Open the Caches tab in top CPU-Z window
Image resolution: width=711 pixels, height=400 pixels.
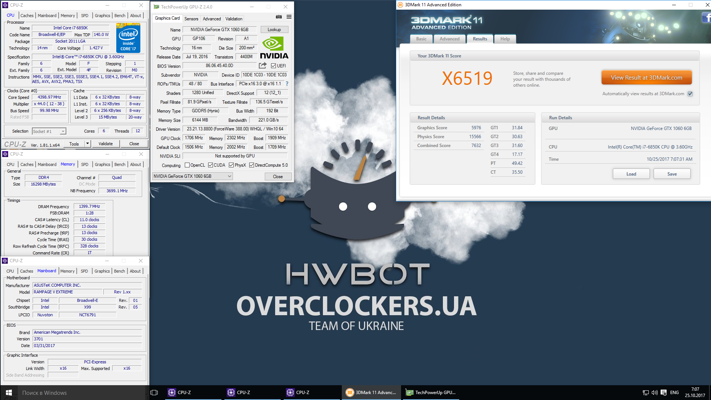coord(27,16)
